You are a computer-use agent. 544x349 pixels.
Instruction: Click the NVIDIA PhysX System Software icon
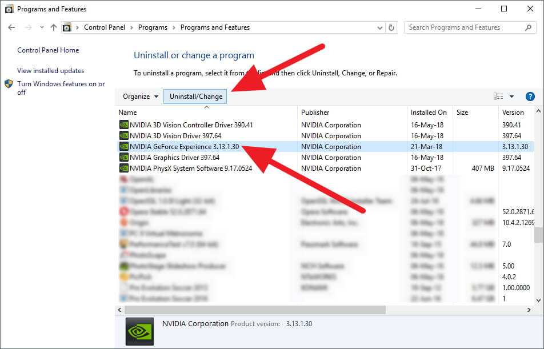coord(123,169)
